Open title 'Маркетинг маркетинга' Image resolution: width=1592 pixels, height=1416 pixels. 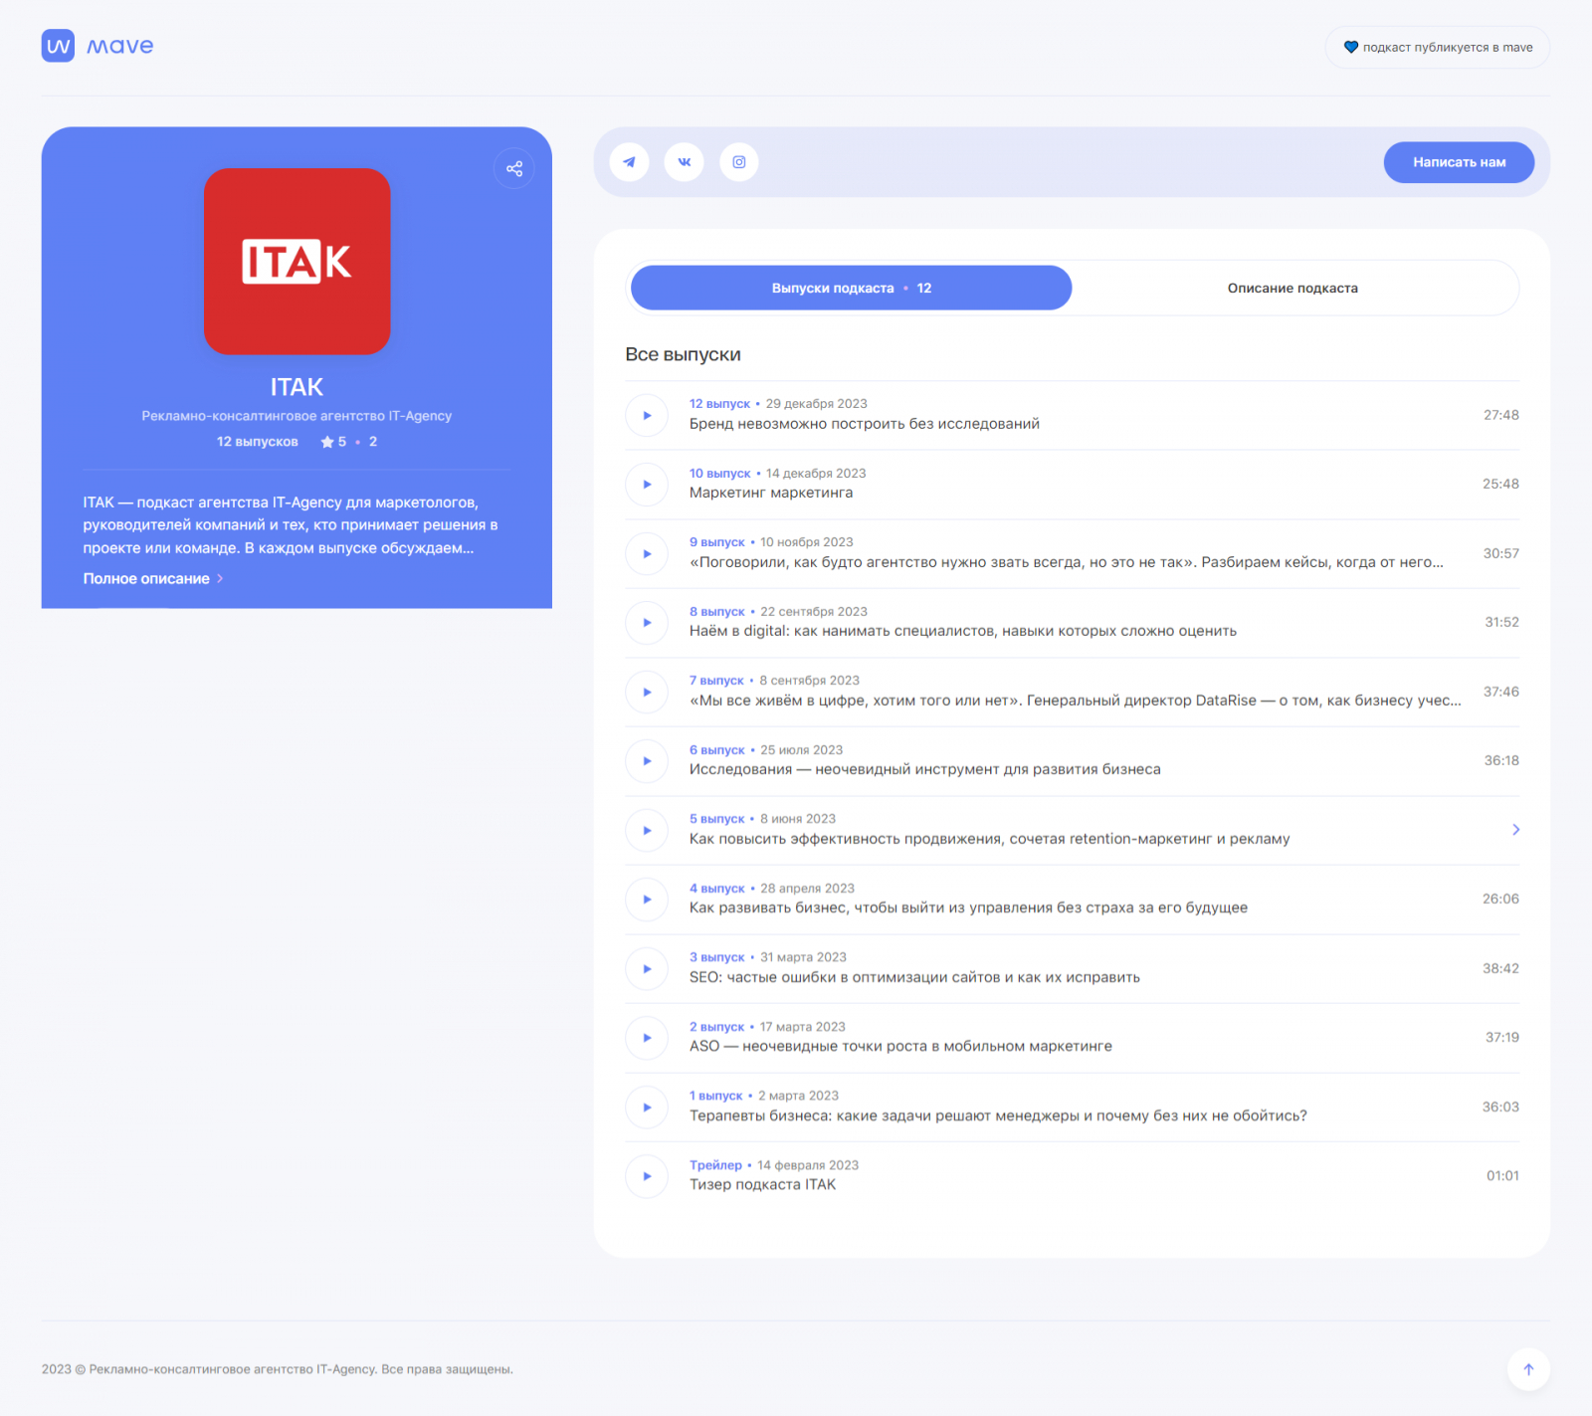(771, 493)
